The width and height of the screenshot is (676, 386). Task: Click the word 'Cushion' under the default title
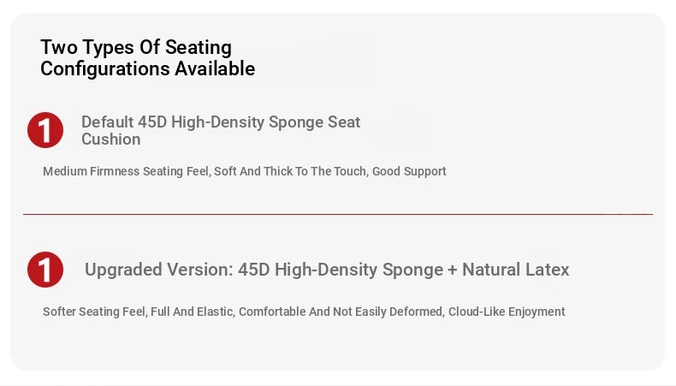click(111, 140)
